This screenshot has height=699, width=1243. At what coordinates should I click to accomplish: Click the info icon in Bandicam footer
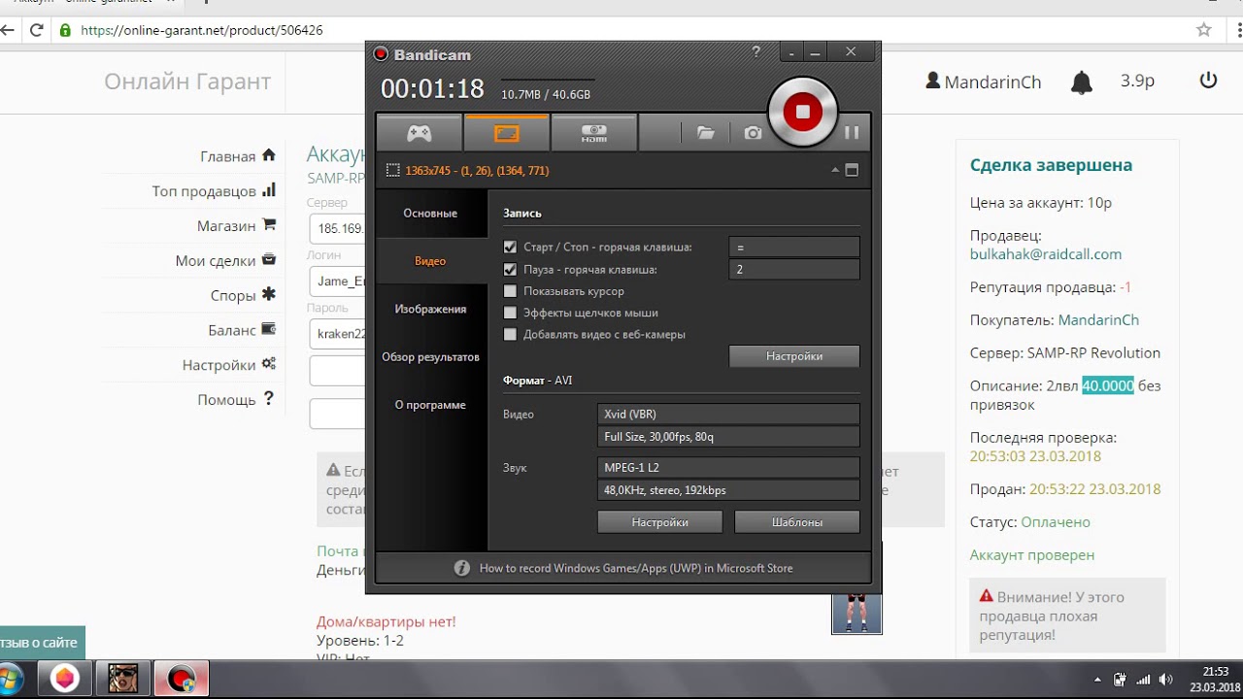(x=462, y=568)
